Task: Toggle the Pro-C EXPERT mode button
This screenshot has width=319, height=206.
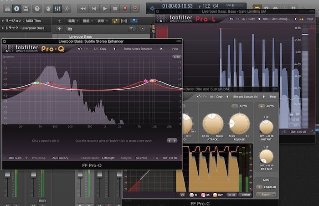Action: (x=245, y=195)
